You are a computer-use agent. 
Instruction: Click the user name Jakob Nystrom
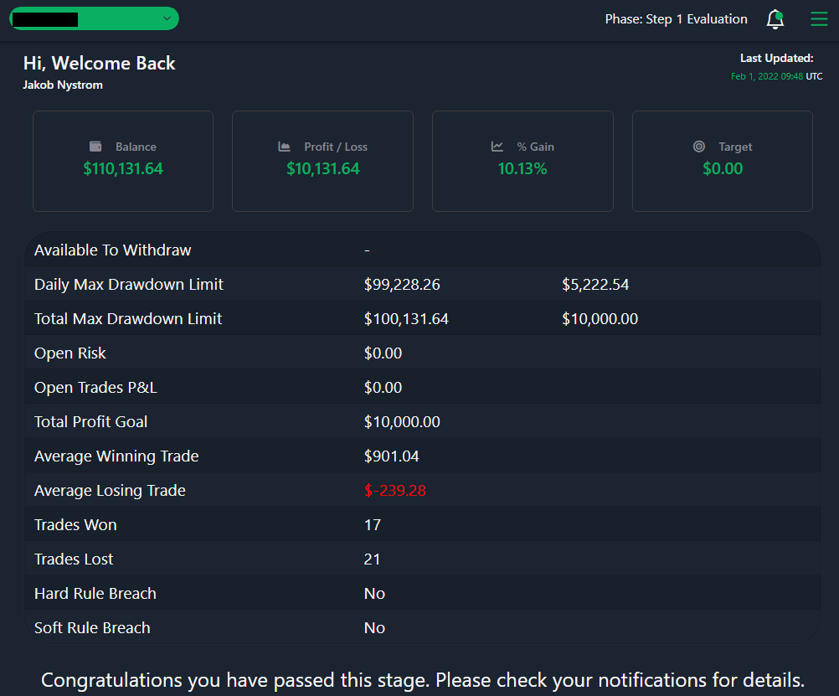point(63,85)
